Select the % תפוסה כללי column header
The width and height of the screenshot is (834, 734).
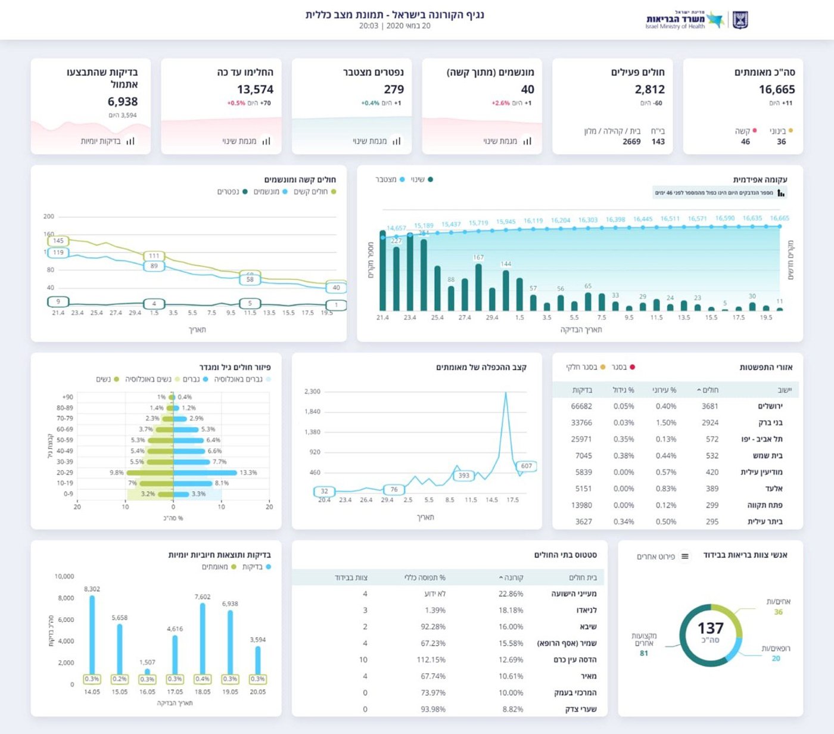425,577
